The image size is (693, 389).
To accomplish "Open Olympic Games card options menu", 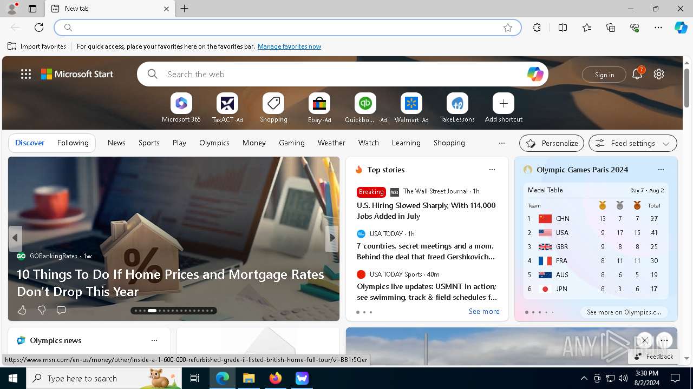I will pyautogui.click(x=661, y=170).
